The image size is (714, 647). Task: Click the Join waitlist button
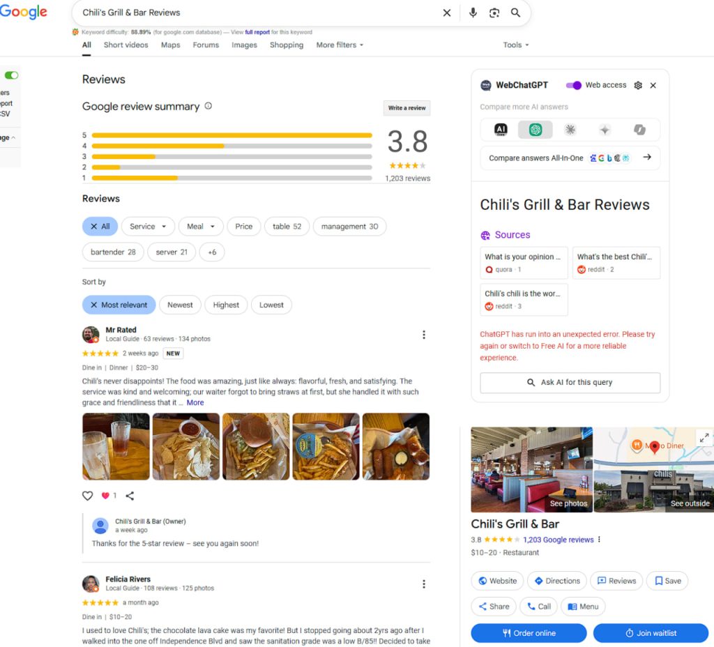[x=651, y=633]
